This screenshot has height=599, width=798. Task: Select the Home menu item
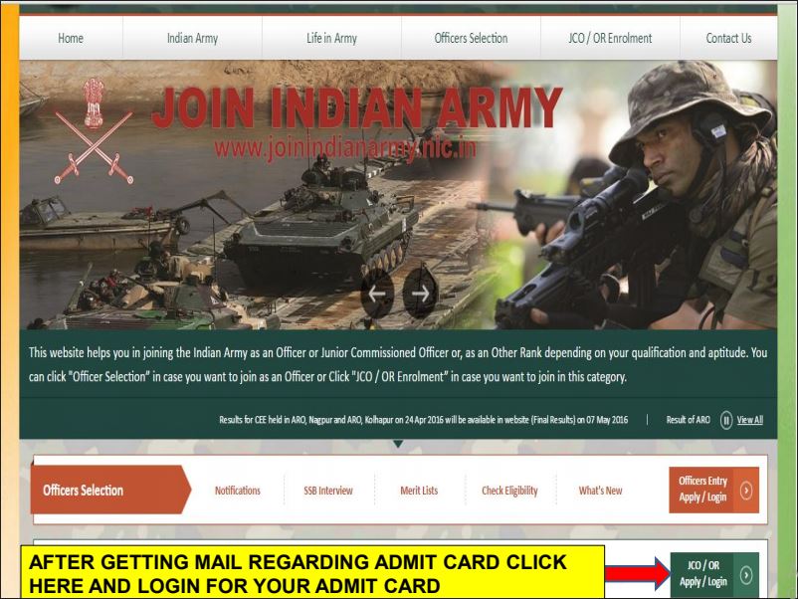(70, 38)
